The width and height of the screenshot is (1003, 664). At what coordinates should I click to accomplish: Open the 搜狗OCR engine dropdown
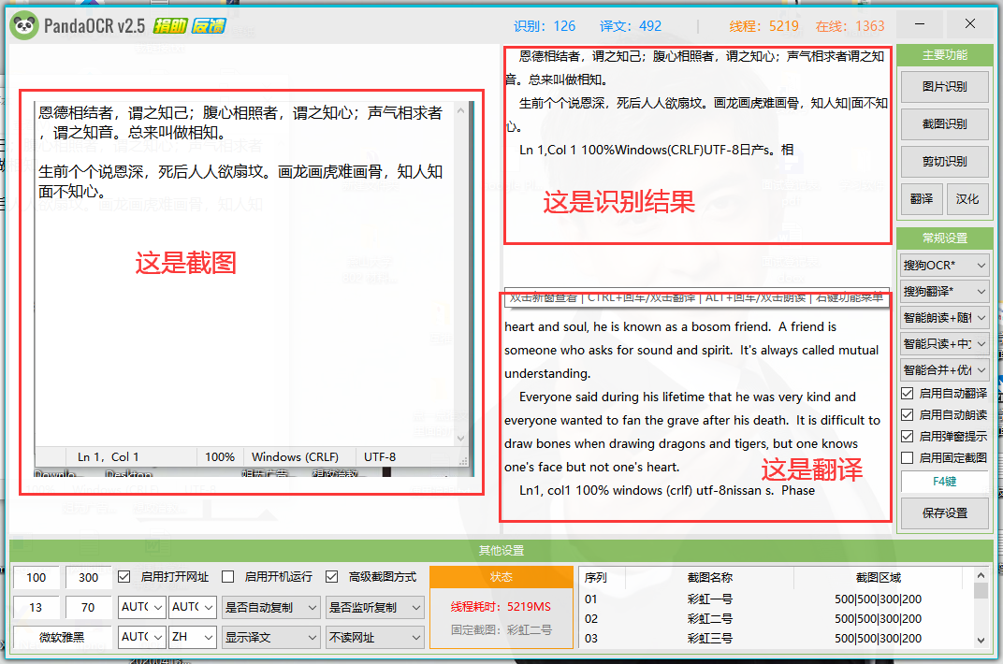click(944, 265)
